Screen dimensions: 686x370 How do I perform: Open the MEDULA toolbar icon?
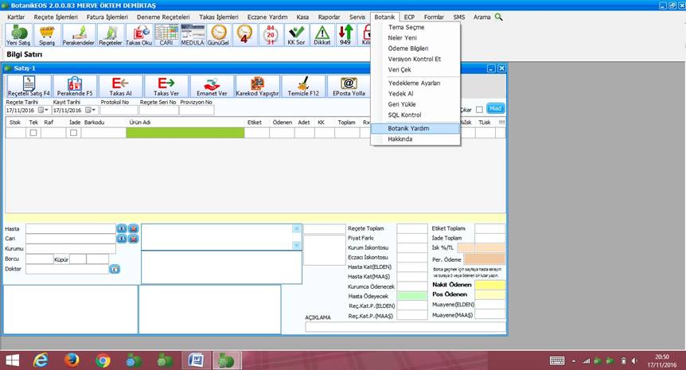(192, 34)
